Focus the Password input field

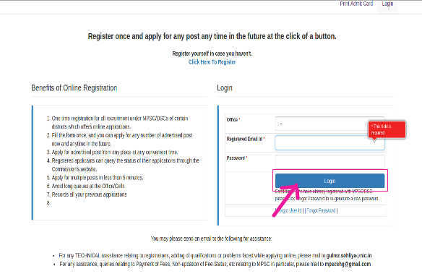click(x=330, y=161)
